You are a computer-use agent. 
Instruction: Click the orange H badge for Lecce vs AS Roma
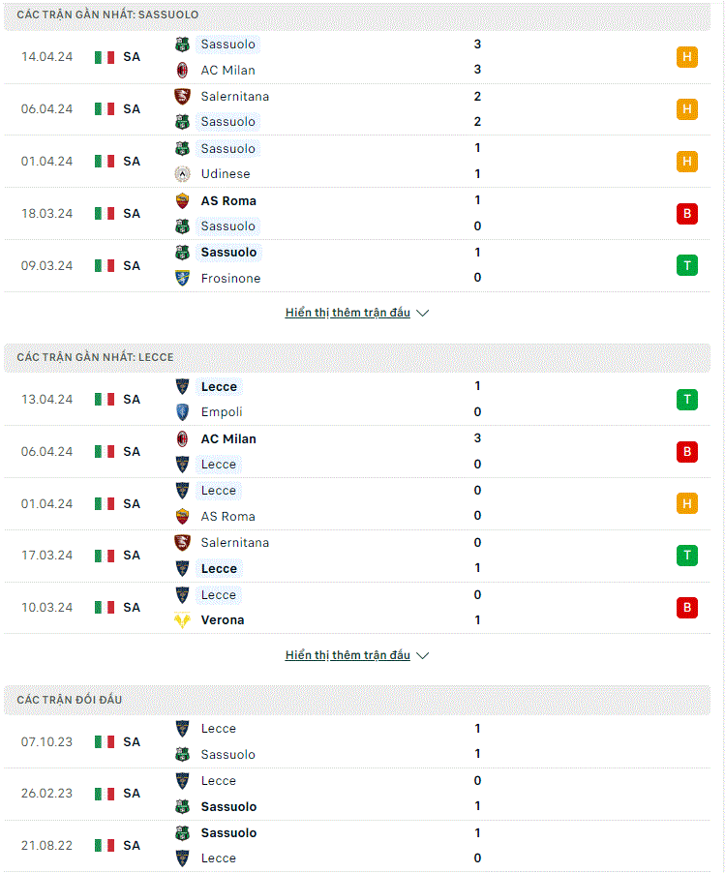pyautogui.click(x=687, y=504)
